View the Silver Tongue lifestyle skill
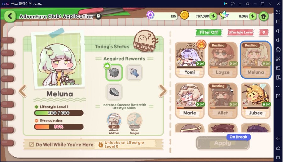Image resolution: width=283 pixels, height=162 pixels. (x=135, y=124)
